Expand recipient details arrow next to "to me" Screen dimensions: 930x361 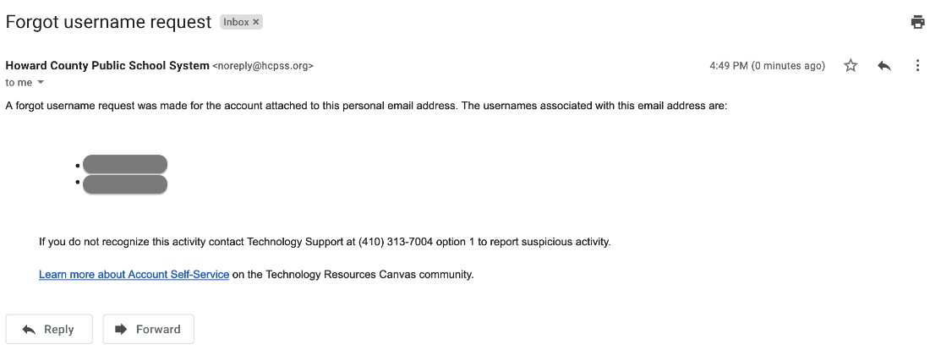coord(41,83)
